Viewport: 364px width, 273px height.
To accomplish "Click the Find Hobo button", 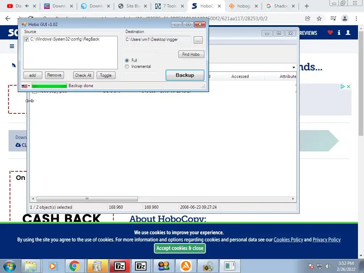I will click(x=191, y=54).
